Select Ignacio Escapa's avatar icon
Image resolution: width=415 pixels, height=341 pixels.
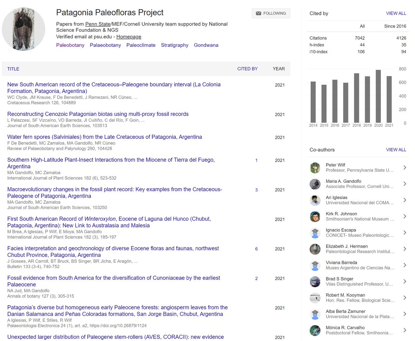pos(315,233)
